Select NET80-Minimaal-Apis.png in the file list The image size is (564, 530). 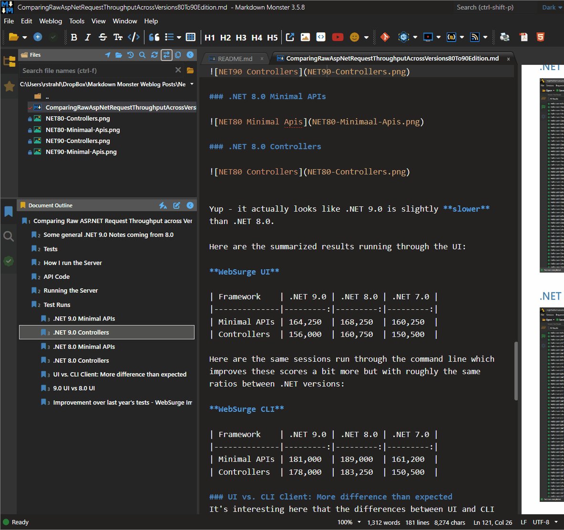83,130
